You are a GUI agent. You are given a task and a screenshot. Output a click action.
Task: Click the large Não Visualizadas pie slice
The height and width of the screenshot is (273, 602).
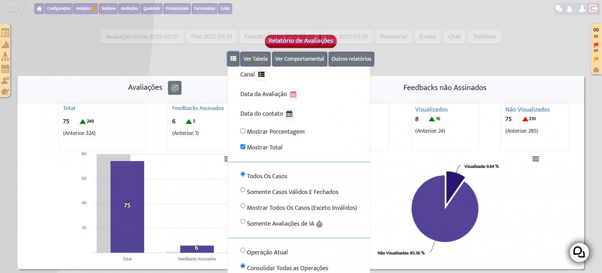[445, 211]
